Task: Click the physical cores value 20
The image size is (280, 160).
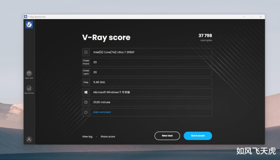Action: point(95,62)
